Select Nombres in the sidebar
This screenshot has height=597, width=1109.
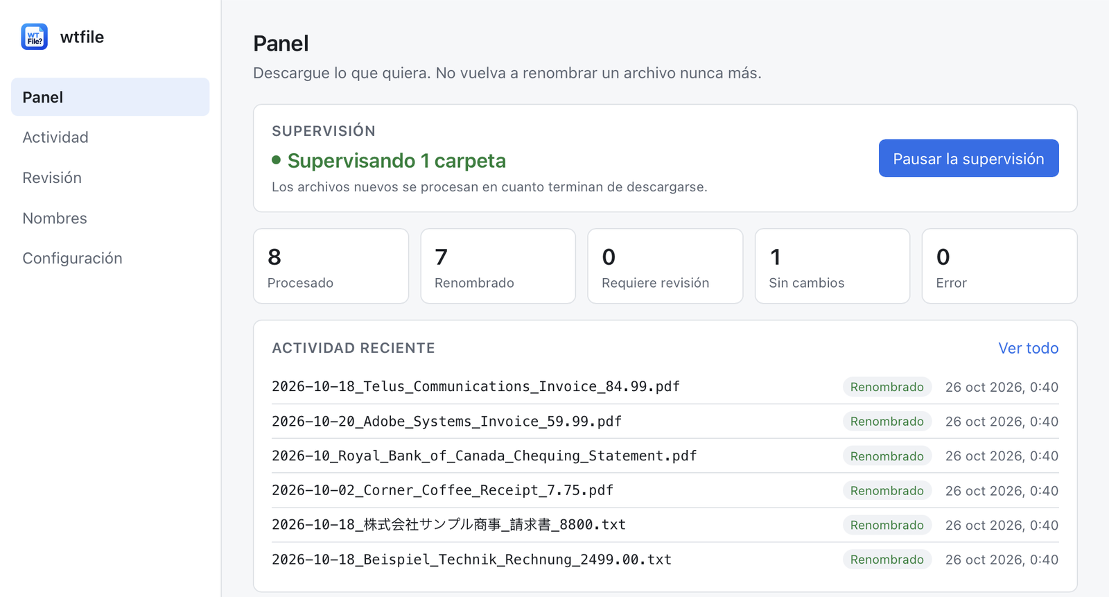coord(55,218)
